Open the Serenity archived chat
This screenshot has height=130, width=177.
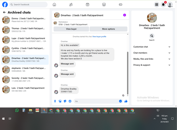click(25, 79)
